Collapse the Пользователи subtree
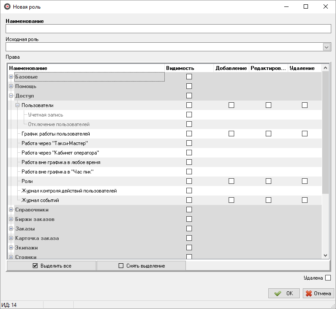The width and height of the screenshot is (336, 309). pos(18,105)
